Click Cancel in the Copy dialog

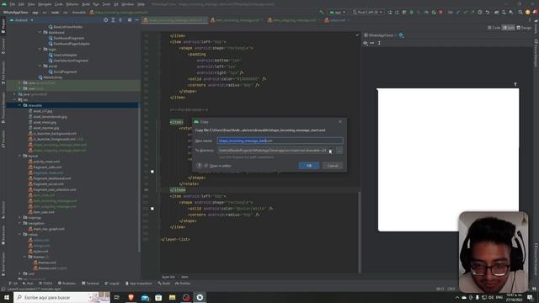coord(333,166)
